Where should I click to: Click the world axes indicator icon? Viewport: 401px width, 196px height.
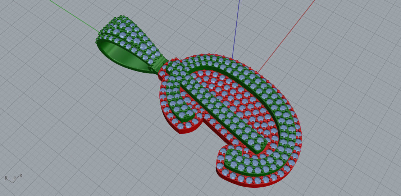[x=13, y=178]
